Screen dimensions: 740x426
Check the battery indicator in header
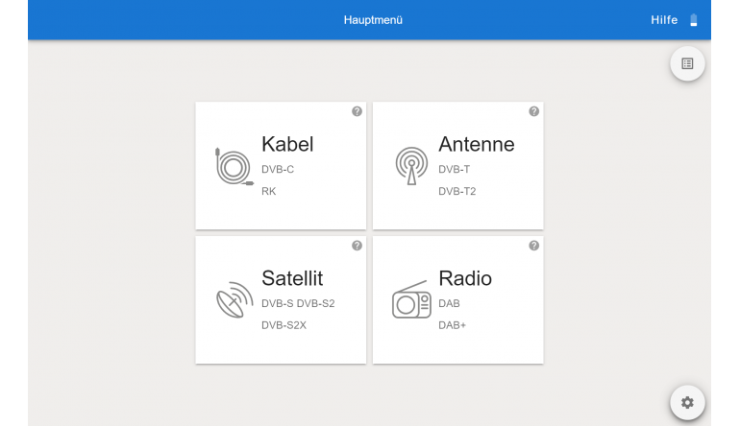point(693,20)
